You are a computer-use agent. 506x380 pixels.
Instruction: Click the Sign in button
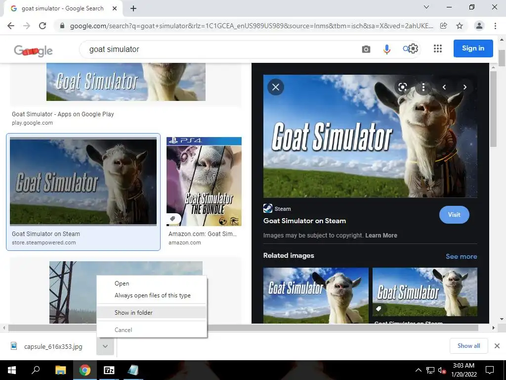pyautogui.click(x=473, y=48)
